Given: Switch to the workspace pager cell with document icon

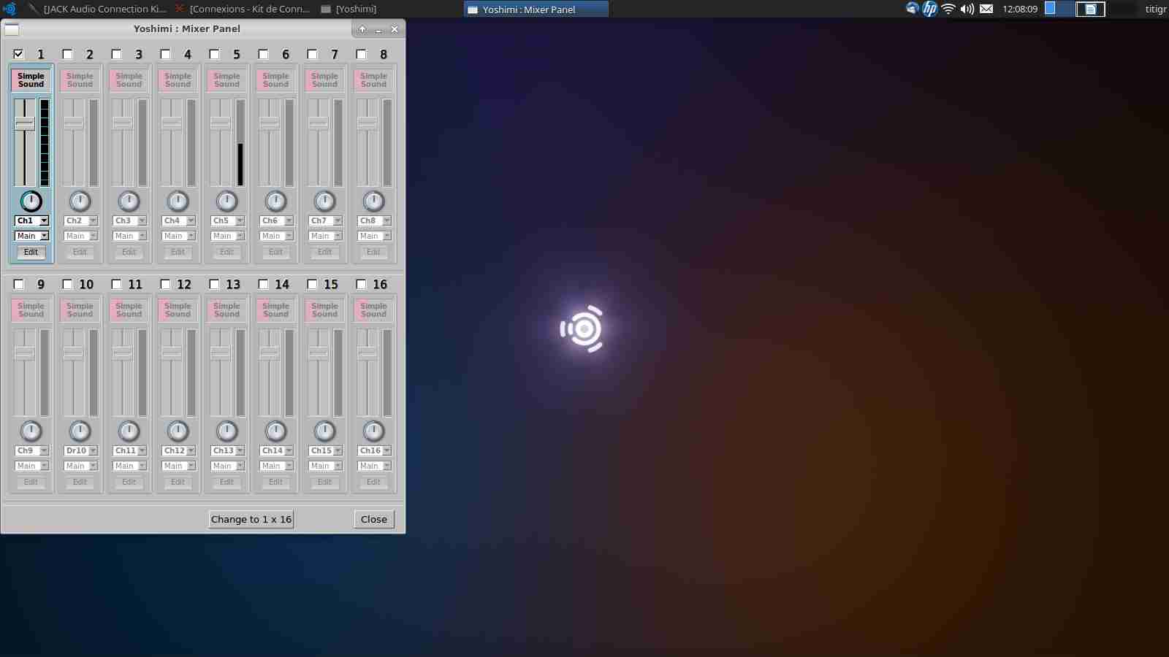Looking at the screenshot, I should (x=1090, y=9).
